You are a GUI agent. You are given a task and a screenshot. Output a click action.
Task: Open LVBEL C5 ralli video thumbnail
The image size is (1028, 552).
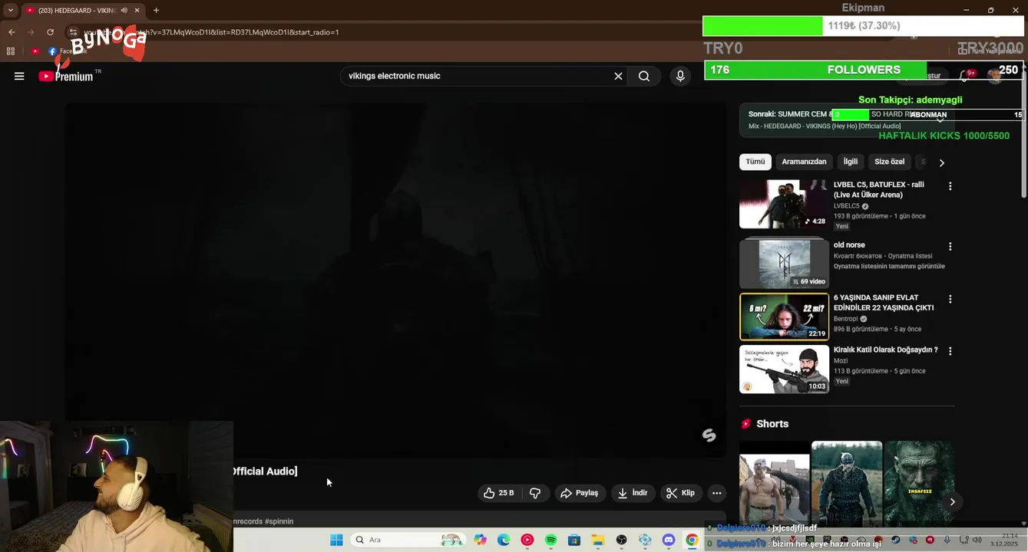784,204
